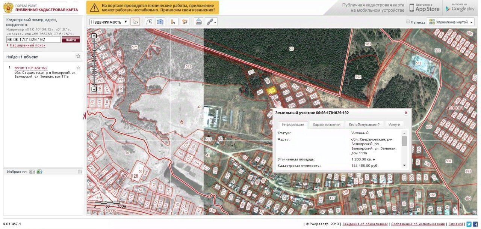This screenshot has width=481, height=229.
Task: Open the Кто обслуживает? tab
Action: coord(364,124)
